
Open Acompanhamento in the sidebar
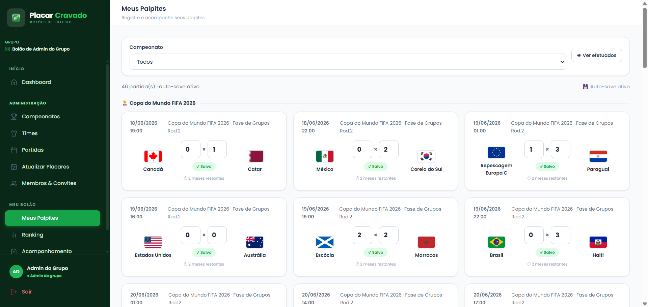tap(47, 251)
